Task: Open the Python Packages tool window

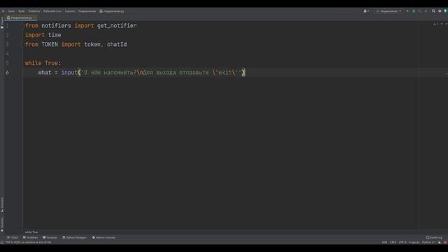Action: (75, 237)
